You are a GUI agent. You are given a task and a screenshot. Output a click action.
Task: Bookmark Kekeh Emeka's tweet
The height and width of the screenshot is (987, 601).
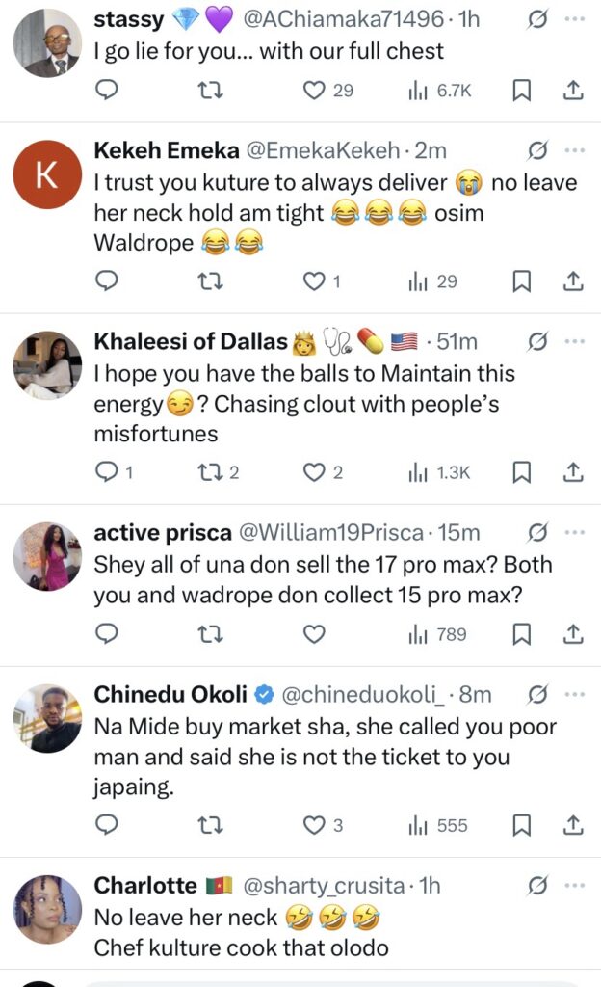pos(521,281)
